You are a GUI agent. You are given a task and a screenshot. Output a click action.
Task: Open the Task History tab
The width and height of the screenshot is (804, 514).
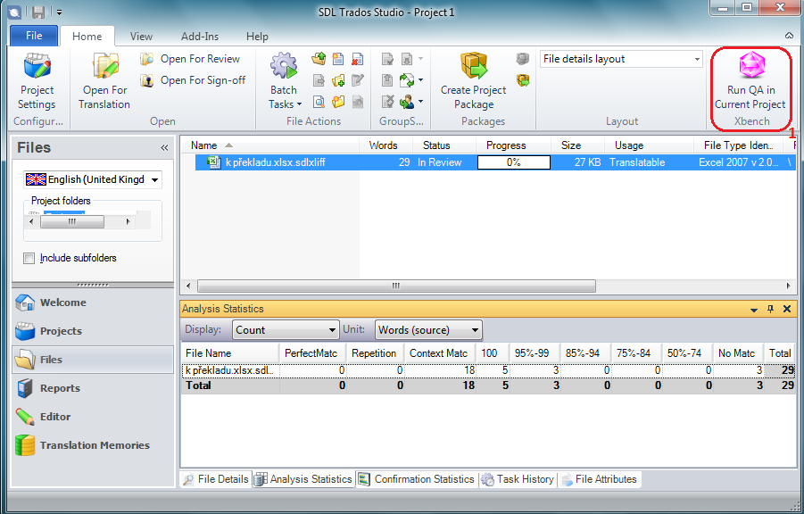[518, 479]
